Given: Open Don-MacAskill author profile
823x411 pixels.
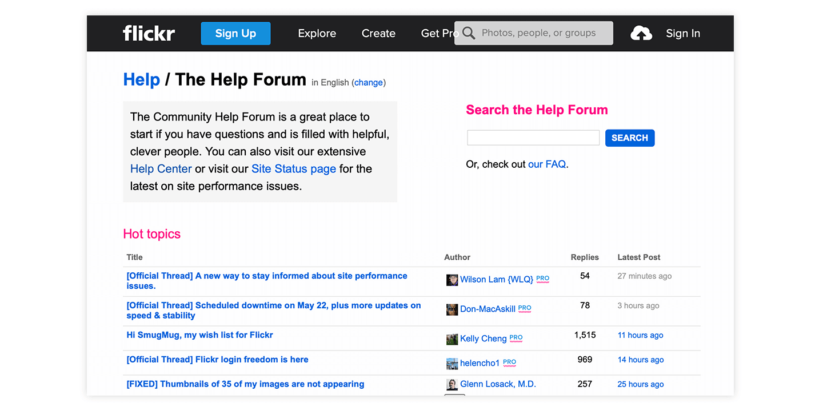Looking at the screenshot, I should [x=488, y=309].
